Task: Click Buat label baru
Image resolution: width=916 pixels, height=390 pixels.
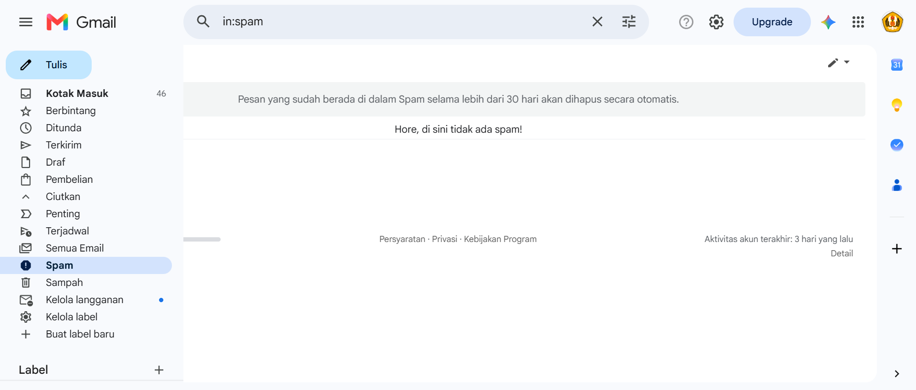Action: point(86,334)
